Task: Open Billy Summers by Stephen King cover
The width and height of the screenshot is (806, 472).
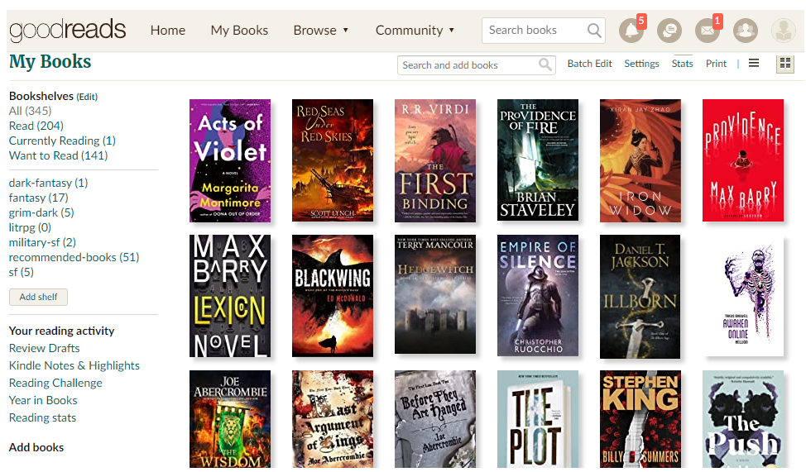Action: 640,419
